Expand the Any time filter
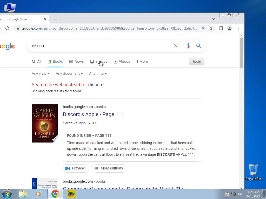Image resolution: width=266 pixels, height=199 pixels. pyautogui.click(x=98, y=73)
